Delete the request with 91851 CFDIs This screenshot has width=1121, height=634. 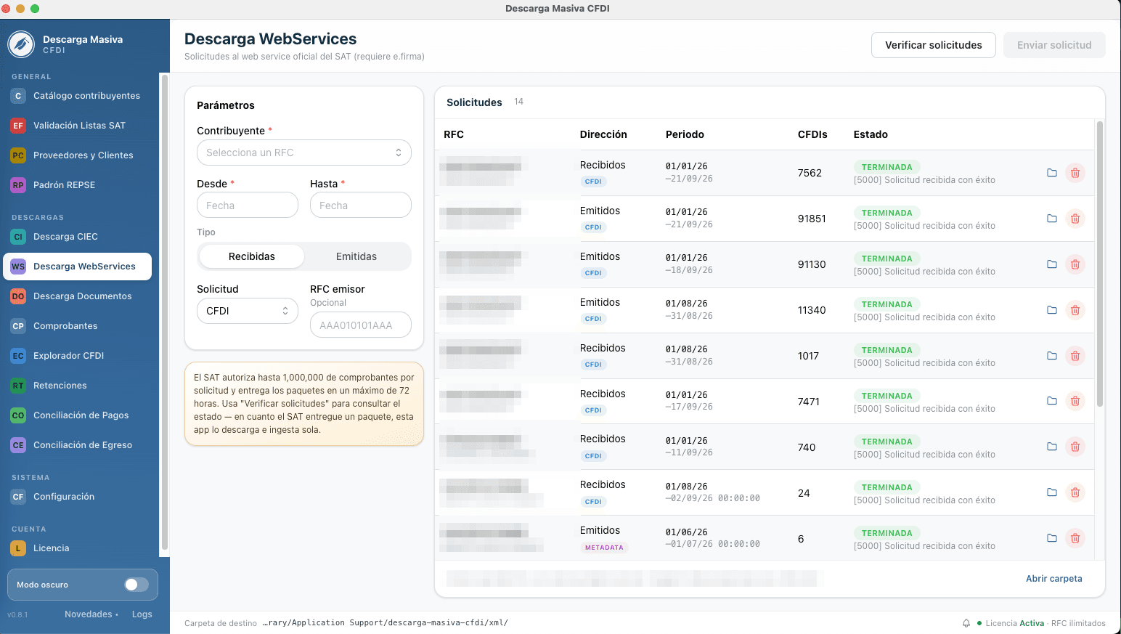click(1075, 219)
